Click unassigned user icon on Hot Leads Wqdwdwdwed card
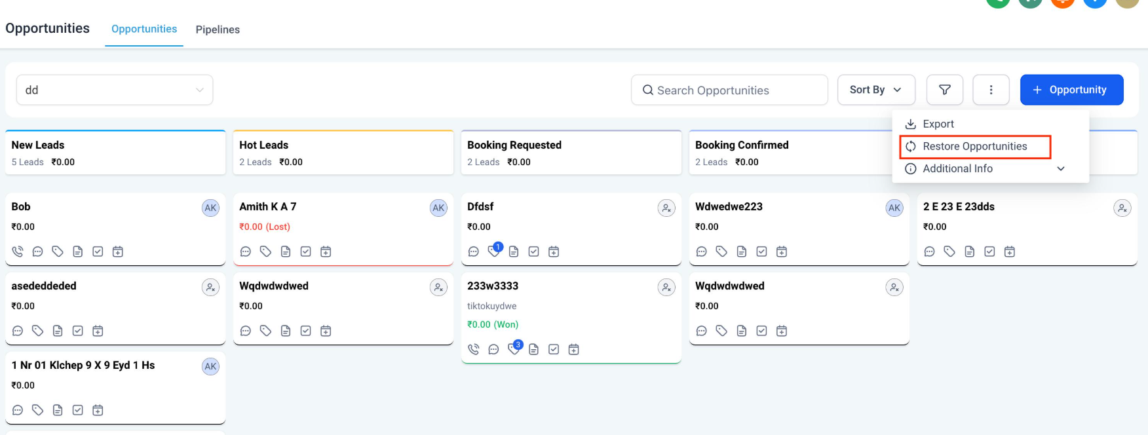Viewport: 1148px width, 435px height. 438,287
